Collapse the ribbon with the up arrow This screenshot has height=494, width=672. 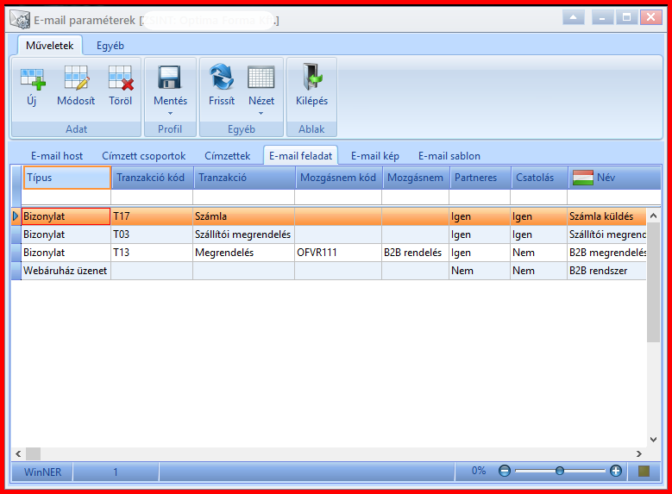574,17
